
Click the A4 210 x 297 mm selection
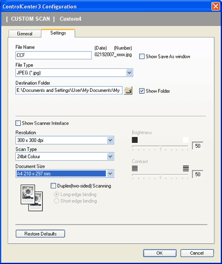tap(61, 174)
